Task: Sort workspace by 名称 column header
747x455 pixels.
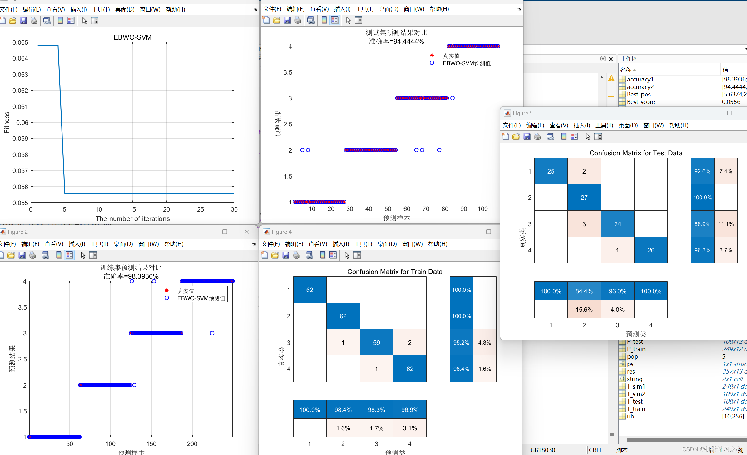Action: tap(626, 70)
